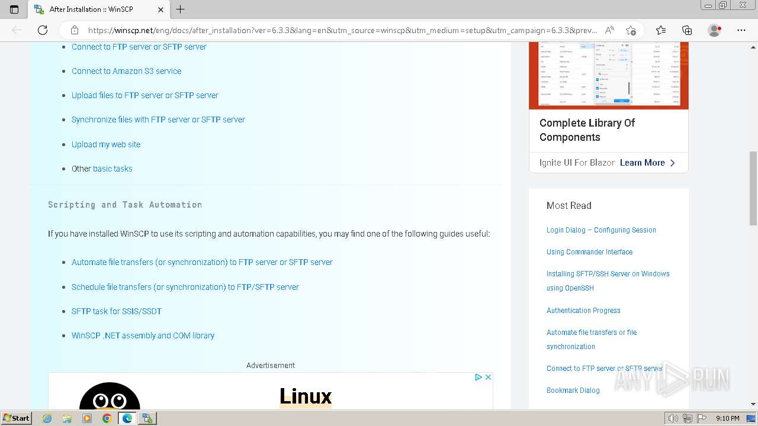
Task: Open WinSCP .NET assembly and COM library
Action: tap(143, 335)
